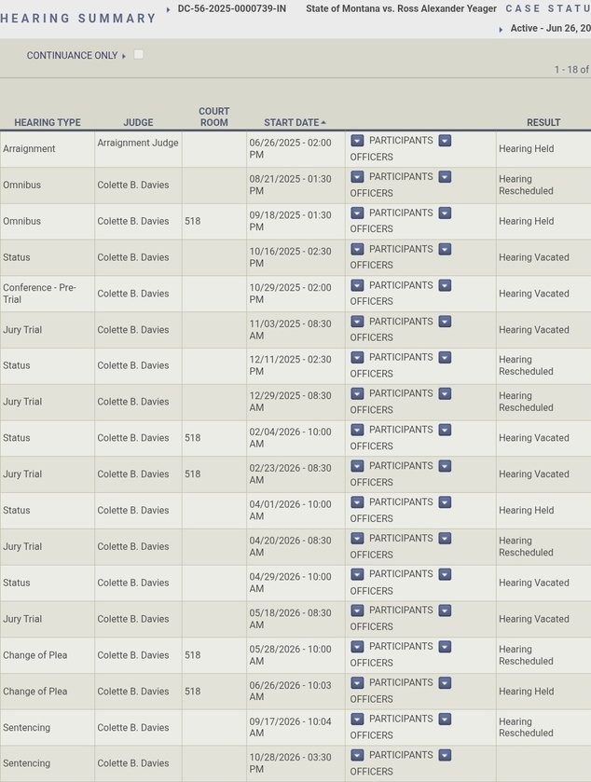The image size is (591, 782).
Task: Expand Participants for 08/21/2025 Omnibus hearing
Action: (x=357, y=177)
